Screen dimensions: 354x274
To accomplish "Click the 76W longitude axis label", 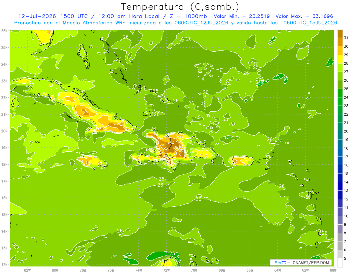I will (x=111, y=270).
